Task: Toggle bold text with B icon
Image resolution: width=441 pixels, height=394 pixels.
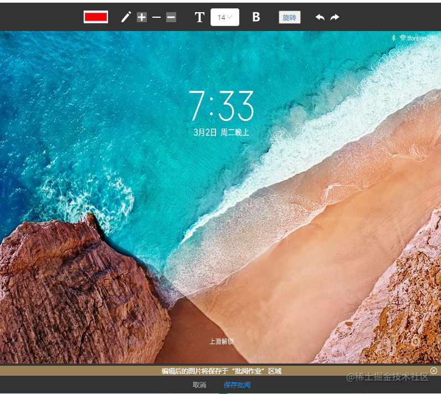Action: (256, 17)
